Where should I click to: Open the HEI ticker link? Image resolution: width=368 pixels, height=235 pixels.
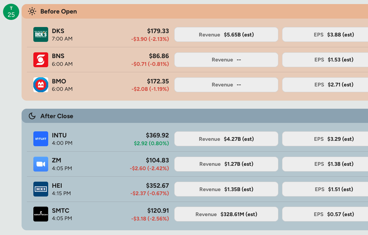[57, 186]
